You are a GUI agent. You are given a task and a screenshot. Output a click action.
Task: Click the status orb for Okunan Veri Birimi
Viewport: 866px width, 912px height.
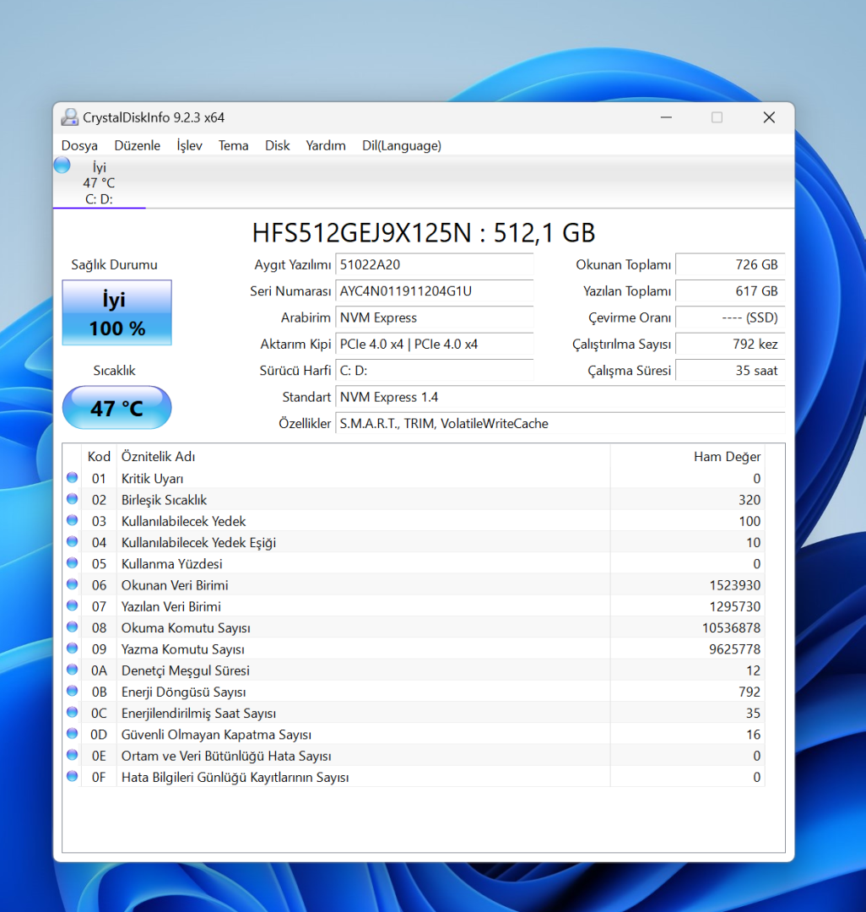[x=72, y=584]
